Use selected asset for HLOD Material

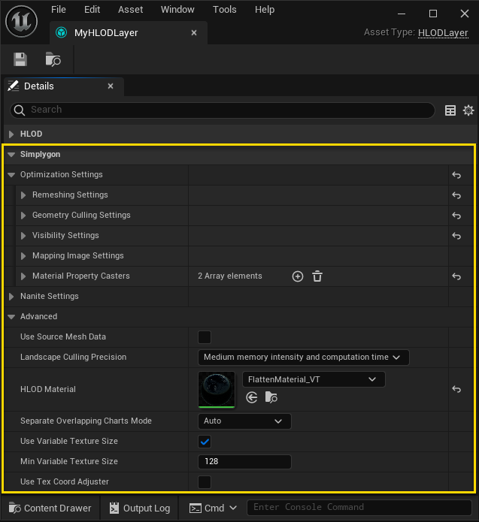[x=252, y=397]
